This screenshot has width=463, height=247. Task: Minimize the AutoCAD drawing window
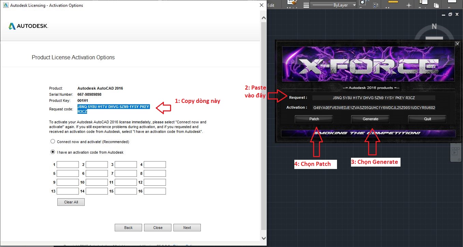coord(444,15)
